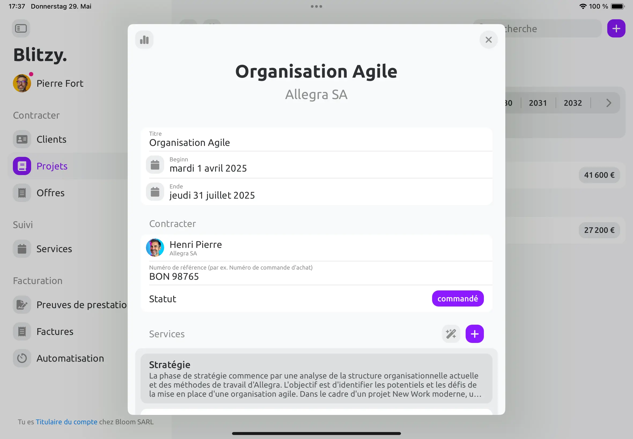Go to Preuves de prestation label

click(x=82, y=305)
